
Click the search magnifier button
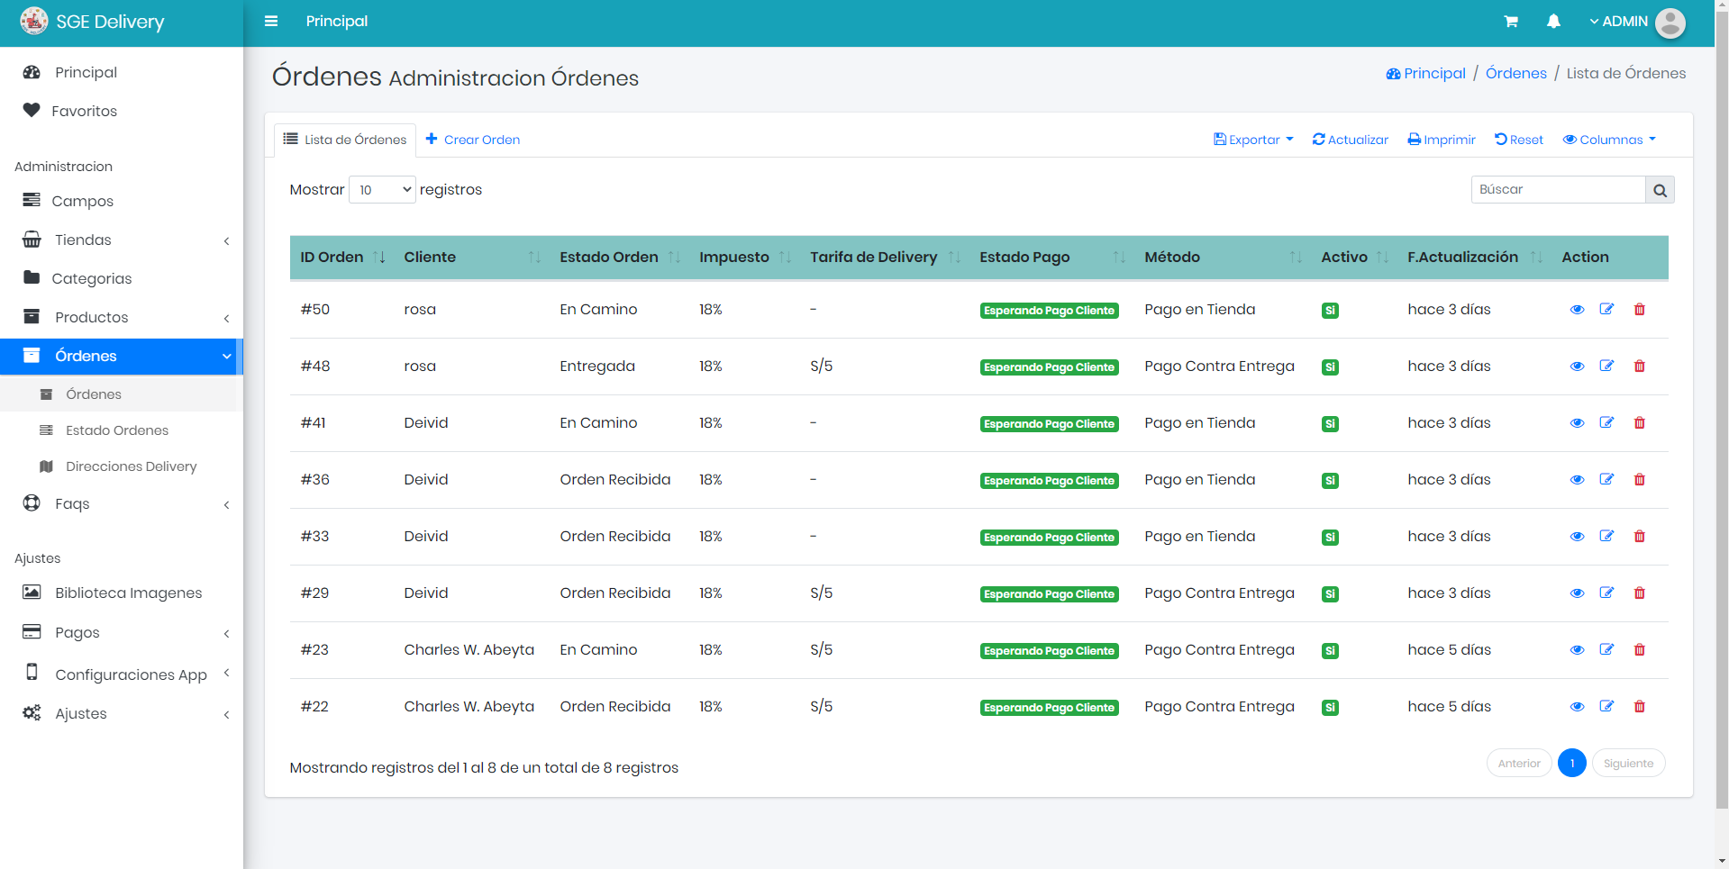coord(1660,190)
